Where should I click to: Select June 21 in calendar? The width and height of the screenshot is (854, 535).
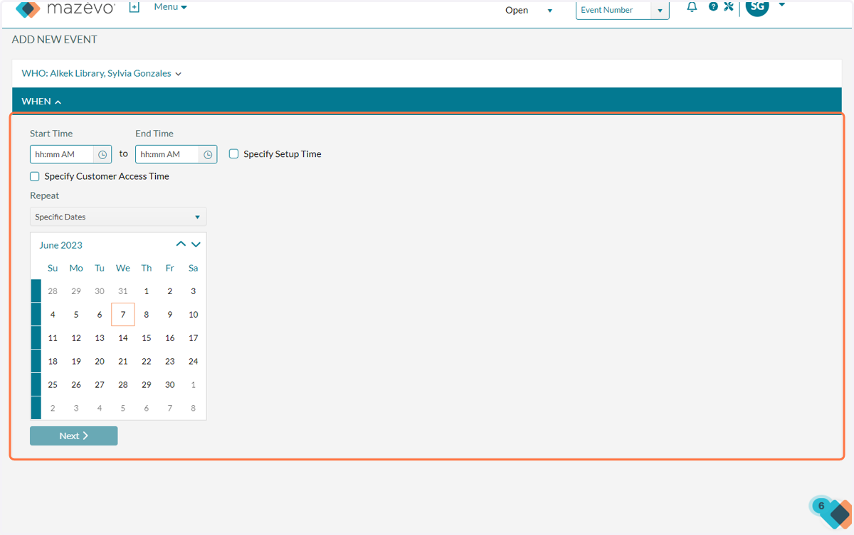click(123, 362)
